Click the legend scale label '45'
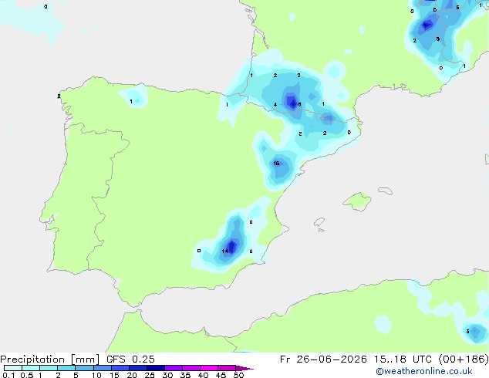The width and height of the screenshot is (489, 378). 221,375
